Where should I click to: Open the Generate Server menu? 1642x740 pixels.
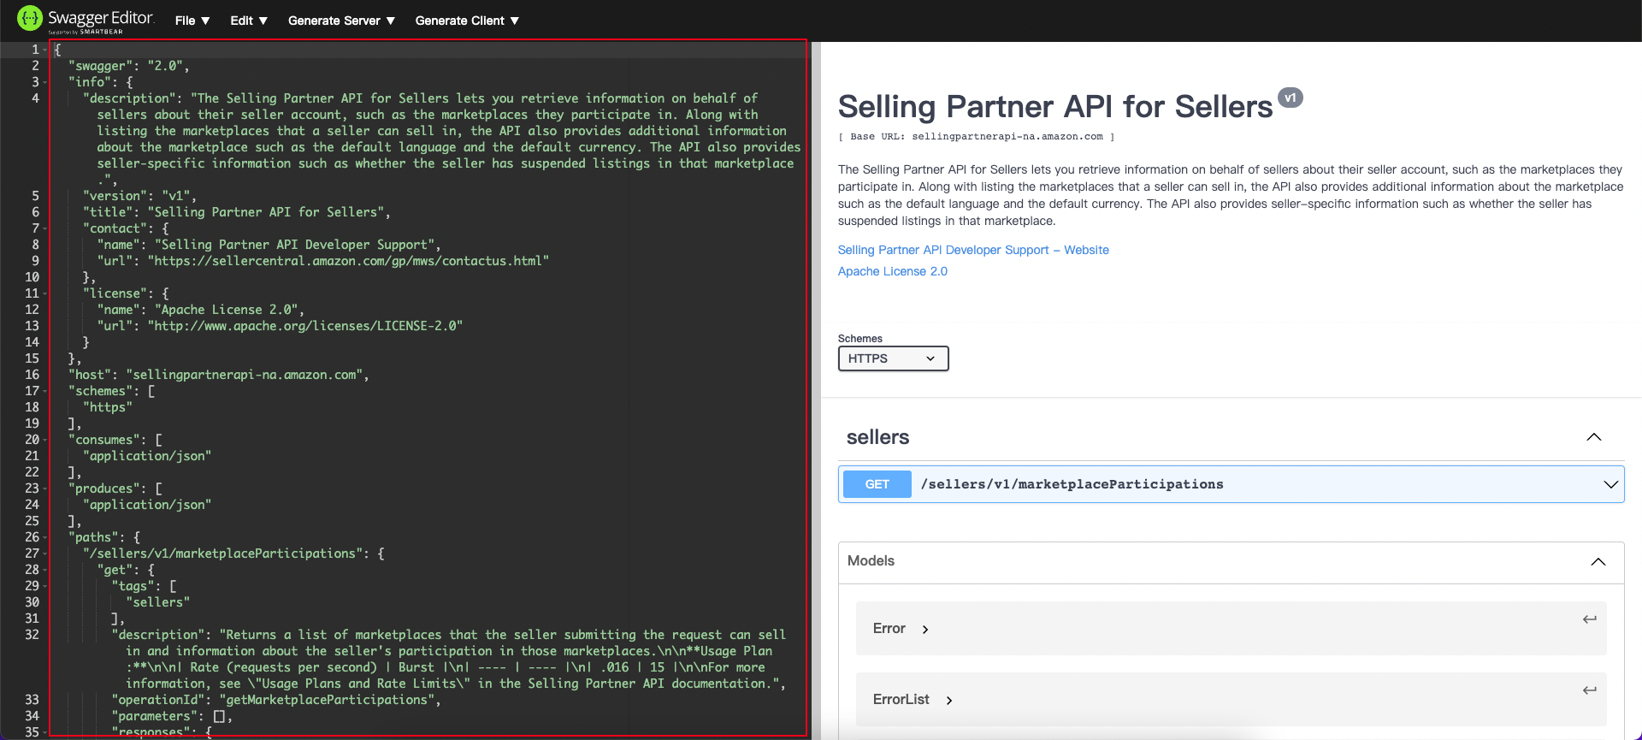[x=341, y=21]
